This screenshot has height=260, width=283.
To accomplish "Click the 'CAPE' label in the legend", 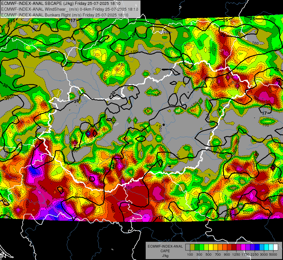I will point(165,251).
